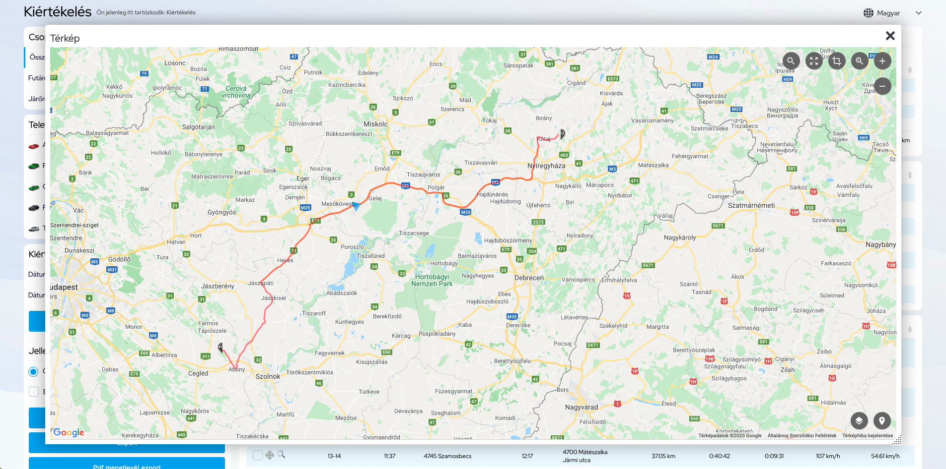This screenshot has height=469, width=946.
Task: Zoom in with the plus button
Action: click(882, 61)
